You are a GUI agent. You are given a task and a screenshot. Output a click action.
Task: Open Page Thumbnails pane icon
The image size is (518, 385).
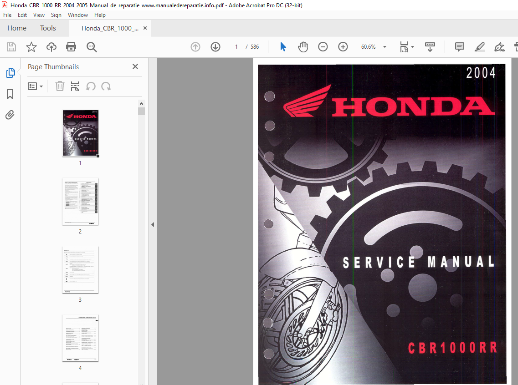(x=10, y=72)
